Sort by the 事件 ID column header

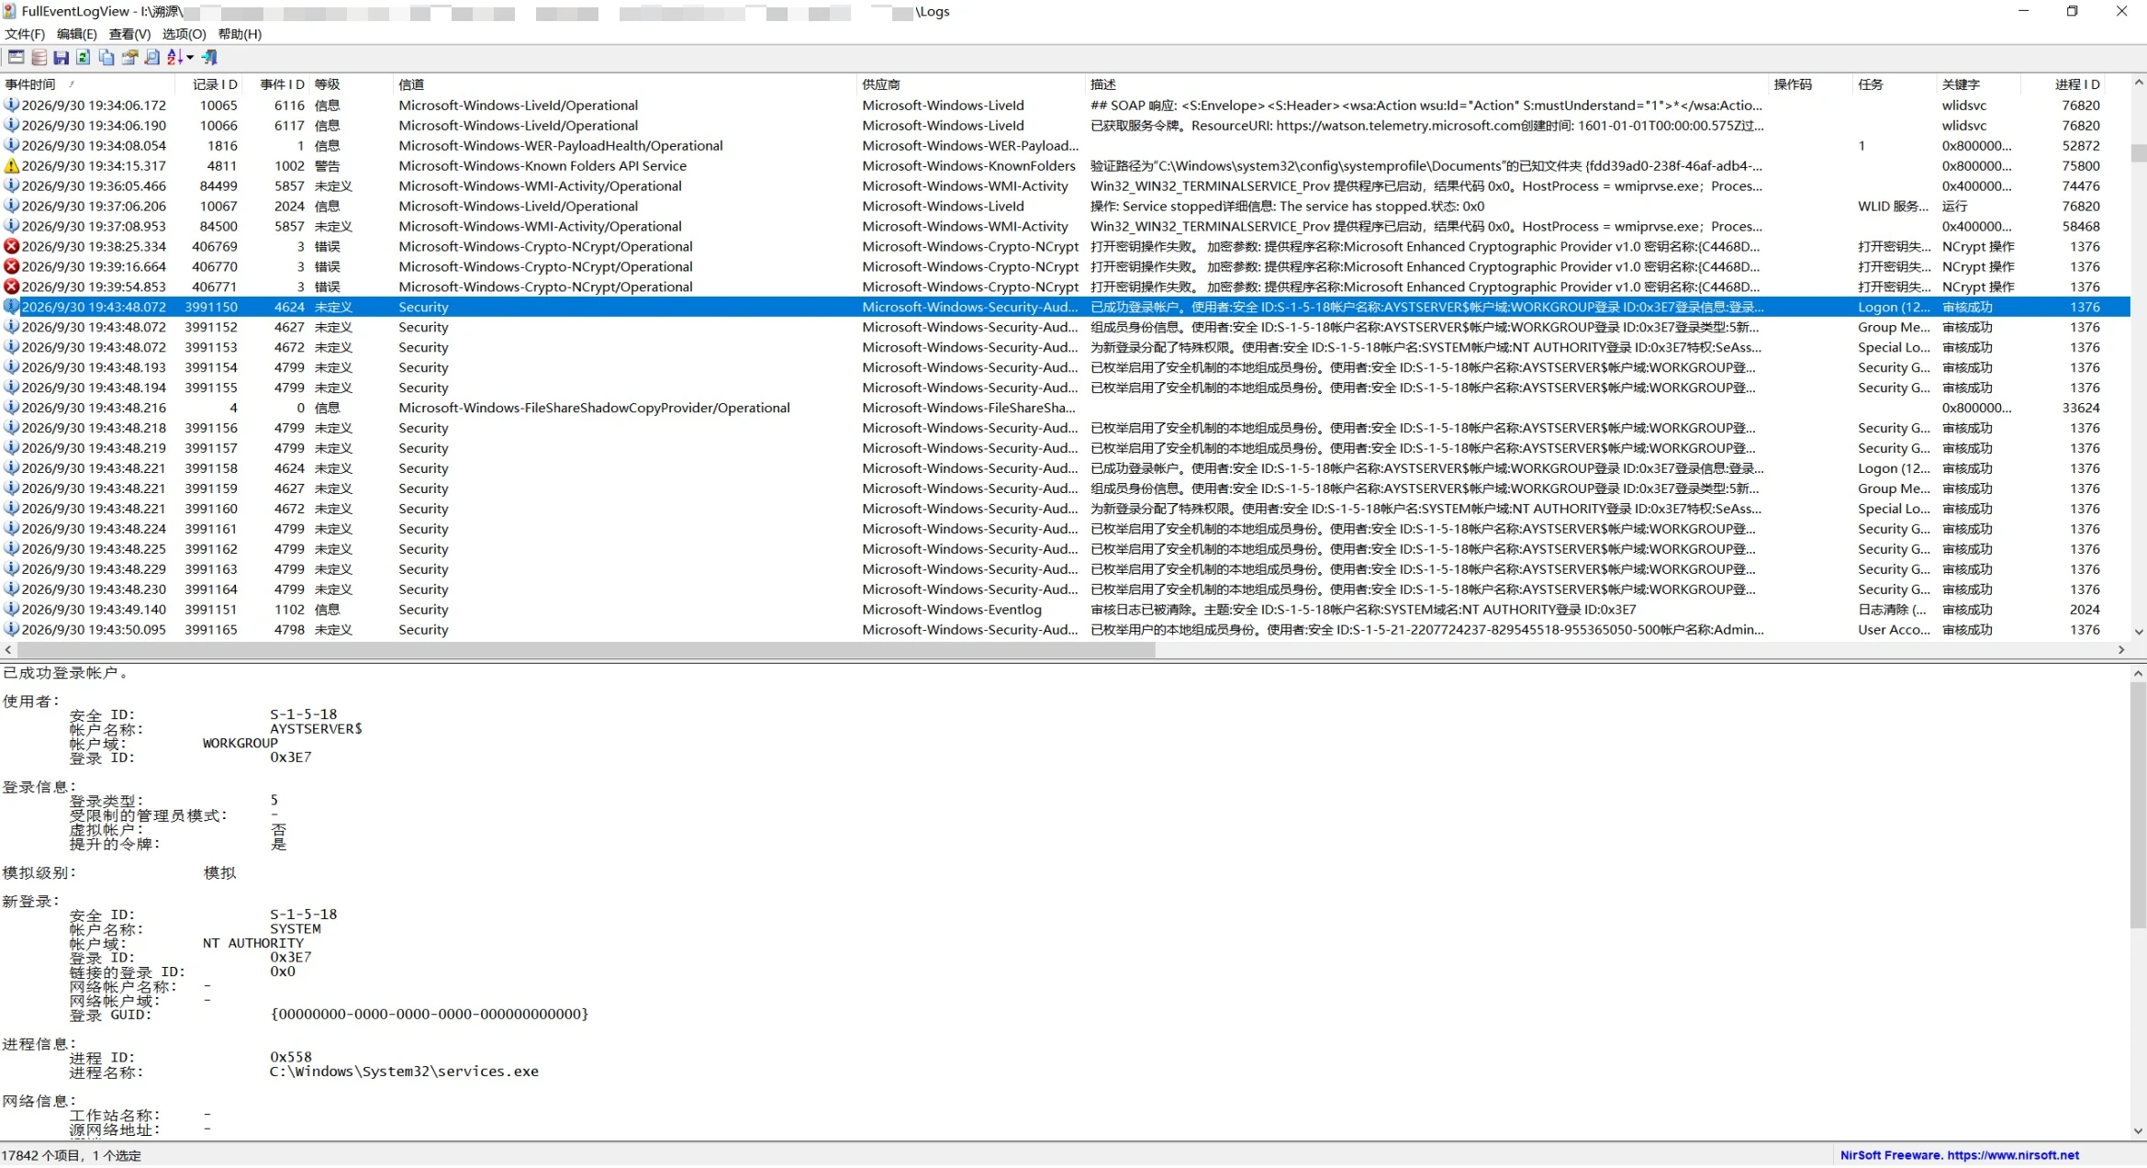(282, 84)
